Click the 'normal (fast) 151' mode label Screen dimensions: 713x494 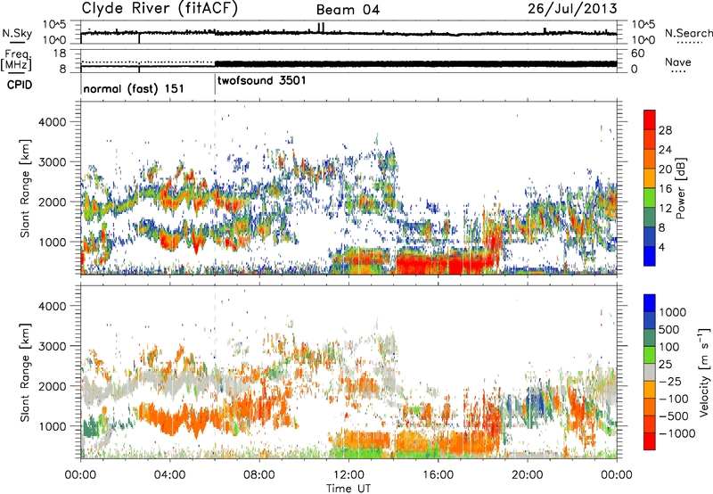[x=134, y=88]
